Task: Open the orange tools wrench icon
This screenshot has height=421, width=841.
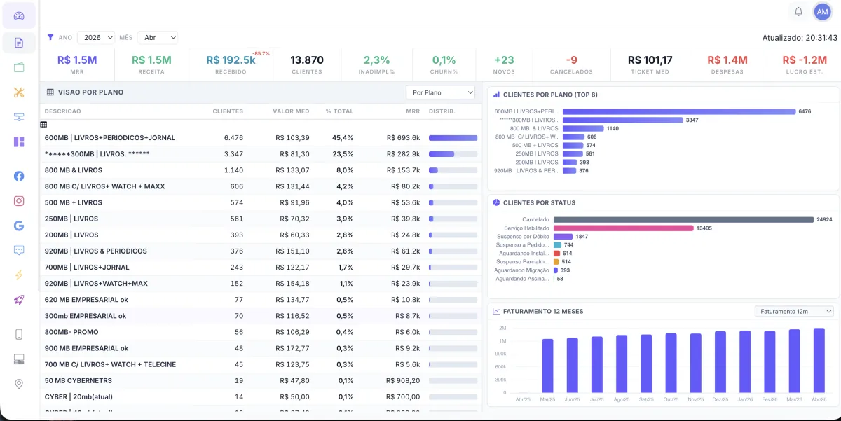Action: pos(19,92)
